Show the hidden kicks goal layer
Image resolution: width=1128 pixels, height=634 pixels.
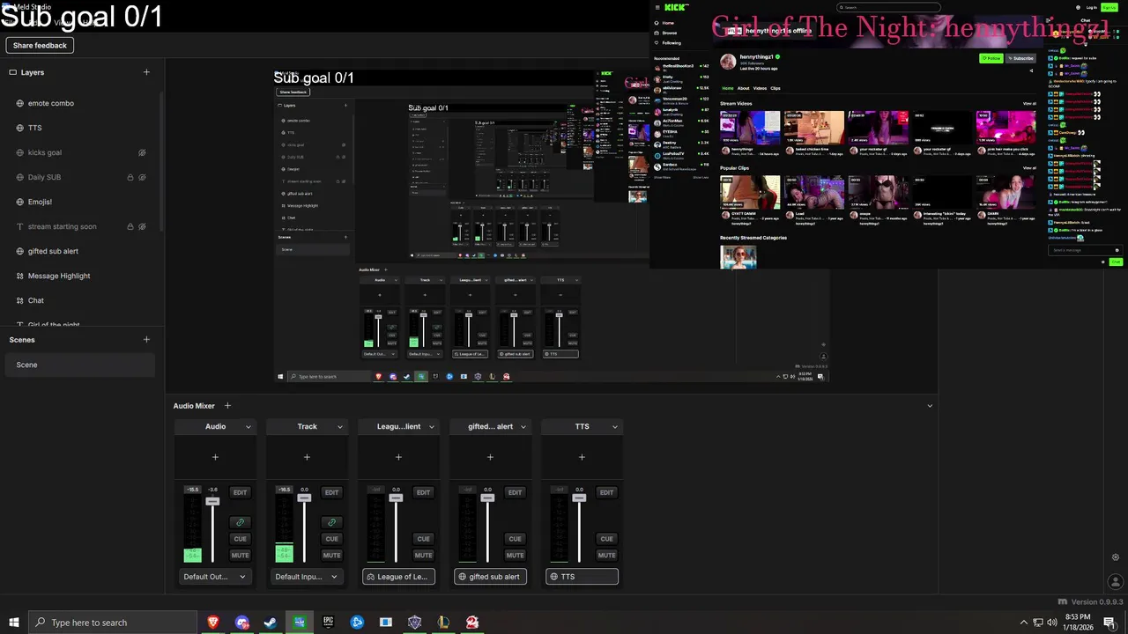coord(141,152)
